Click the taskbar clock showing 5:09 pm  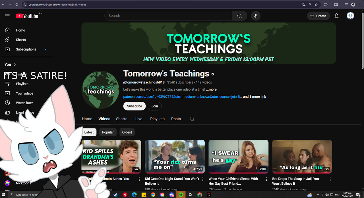pyautogui.click(x=348, y=195)
